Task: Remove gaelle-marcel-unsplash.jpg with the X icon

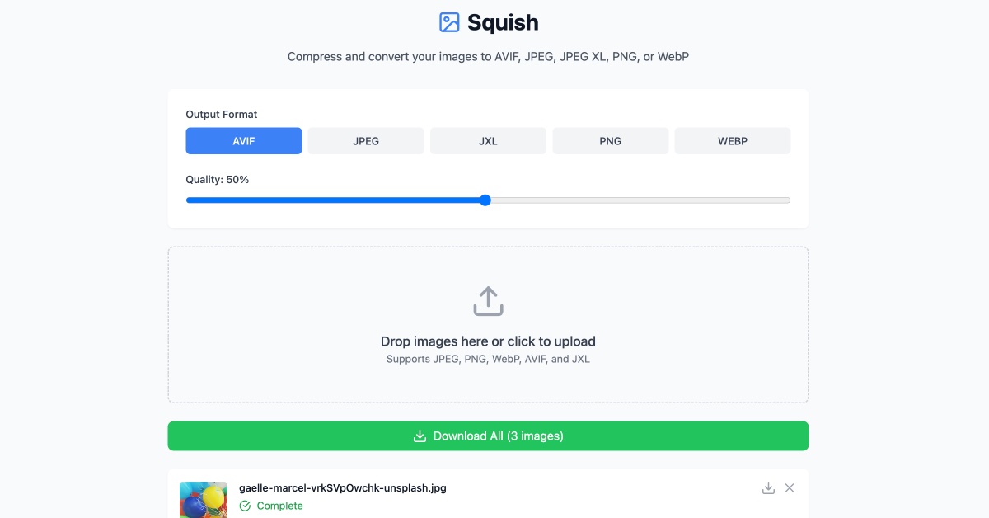Action: (x=789, y=487)
